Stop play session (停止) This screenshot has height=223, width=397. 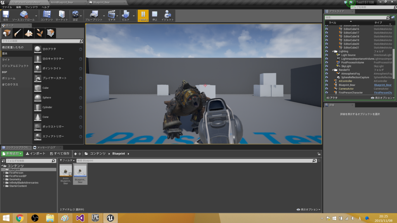tap(155, 15)
